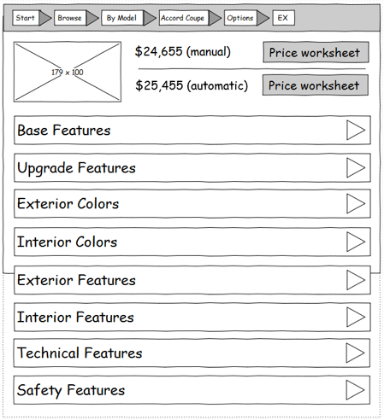Expand Base Features arrow
Screen dimensions: 384x420
point(356,130)
